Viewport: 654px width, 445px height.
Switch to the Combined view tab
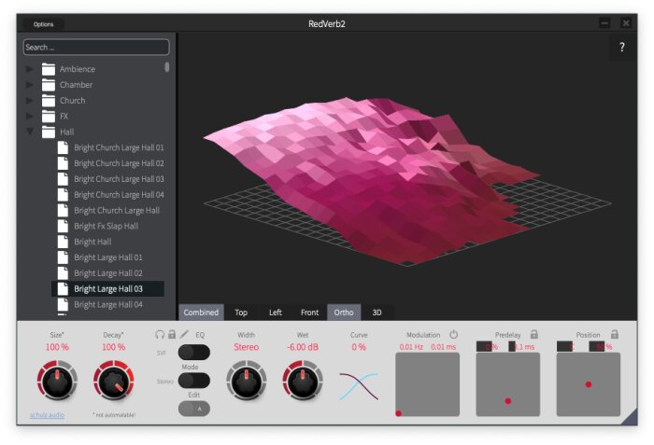coord(201,313)
